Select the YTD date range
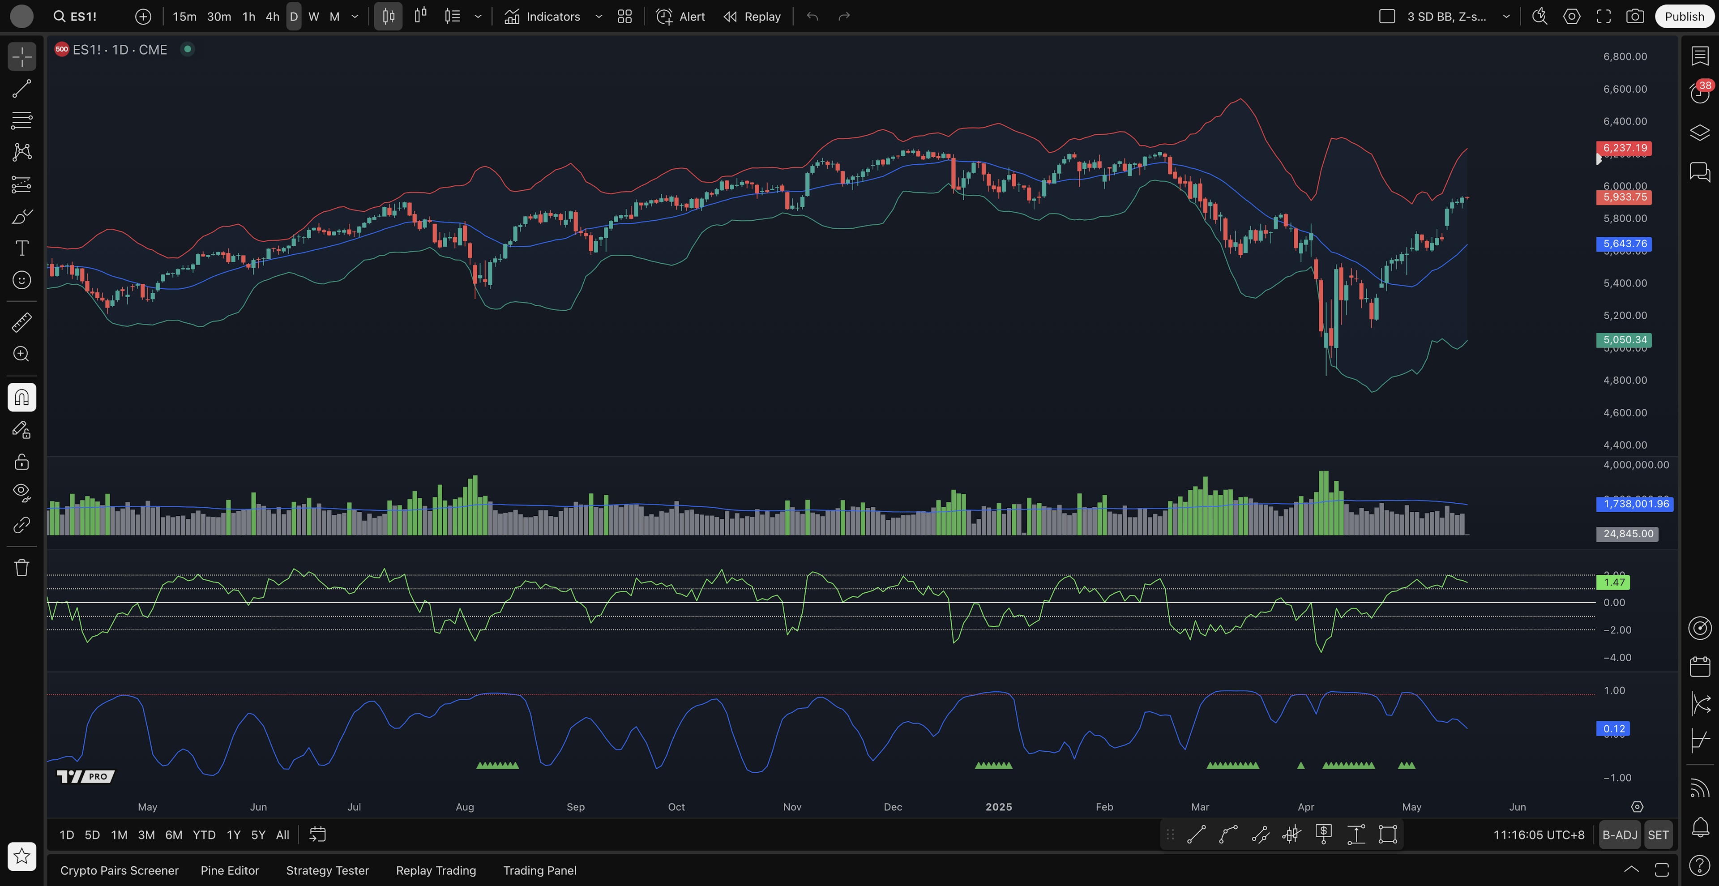The width and height of the screenshot is (1719, 886). pos(204,835)
